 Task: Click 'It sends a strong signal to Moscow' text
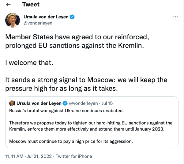click(86, 80)
